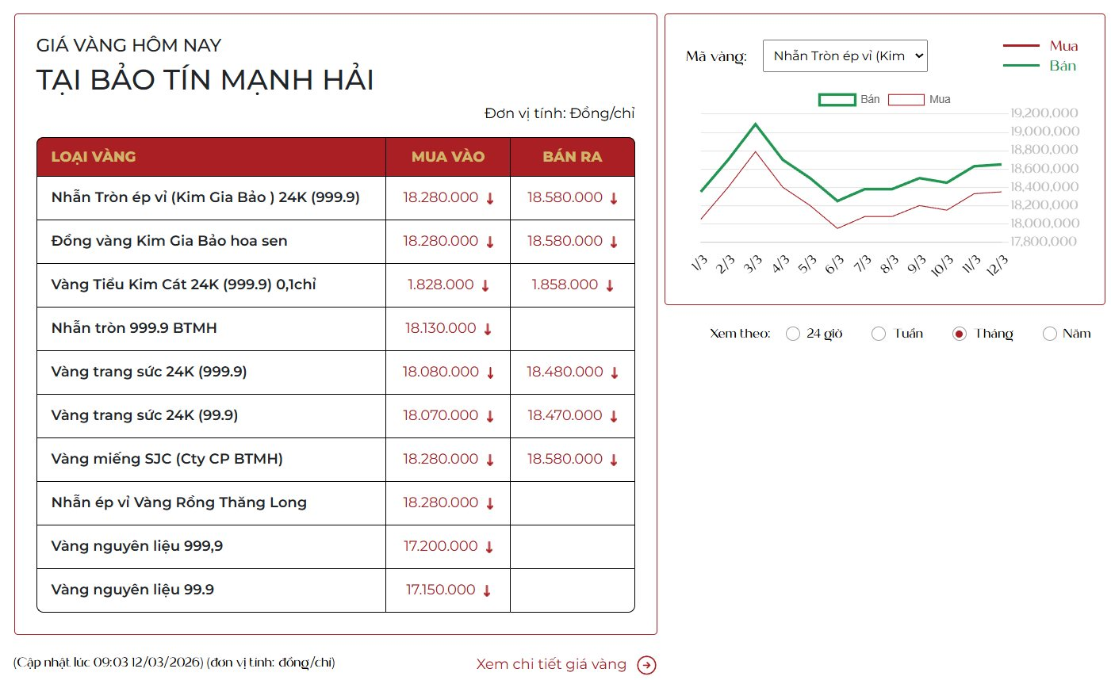The image size is (1111, 680).
Task: Click down arrow beside 17.200.000 price
Action: click(489, 547)
